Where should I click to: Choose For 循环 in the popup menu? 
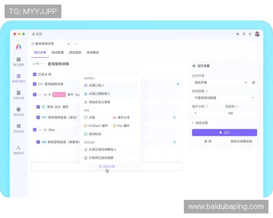[121, 126]
